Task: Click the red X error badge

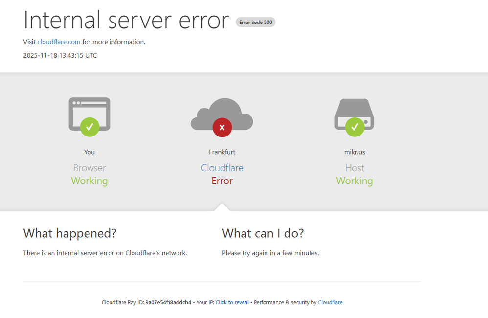Action: click(222, 127)
